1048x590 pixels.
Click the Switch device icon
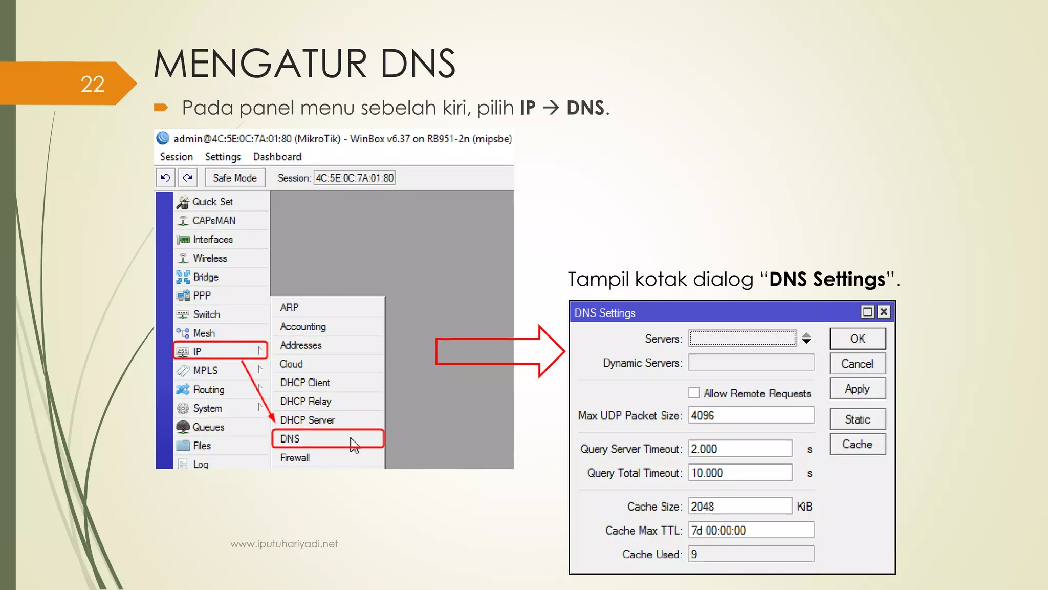click(x=183, y=314)
